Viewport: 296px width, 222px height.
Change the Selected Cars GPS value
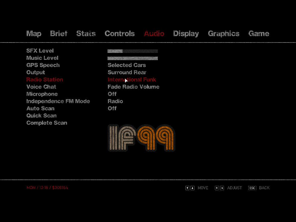point(127,65)
